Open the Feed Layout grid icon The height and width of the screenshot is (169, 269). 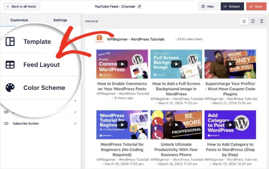point(10,65)
